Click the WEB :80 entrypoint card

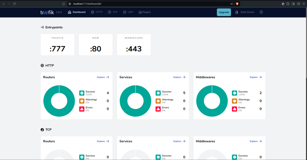[x=96, y=45]
